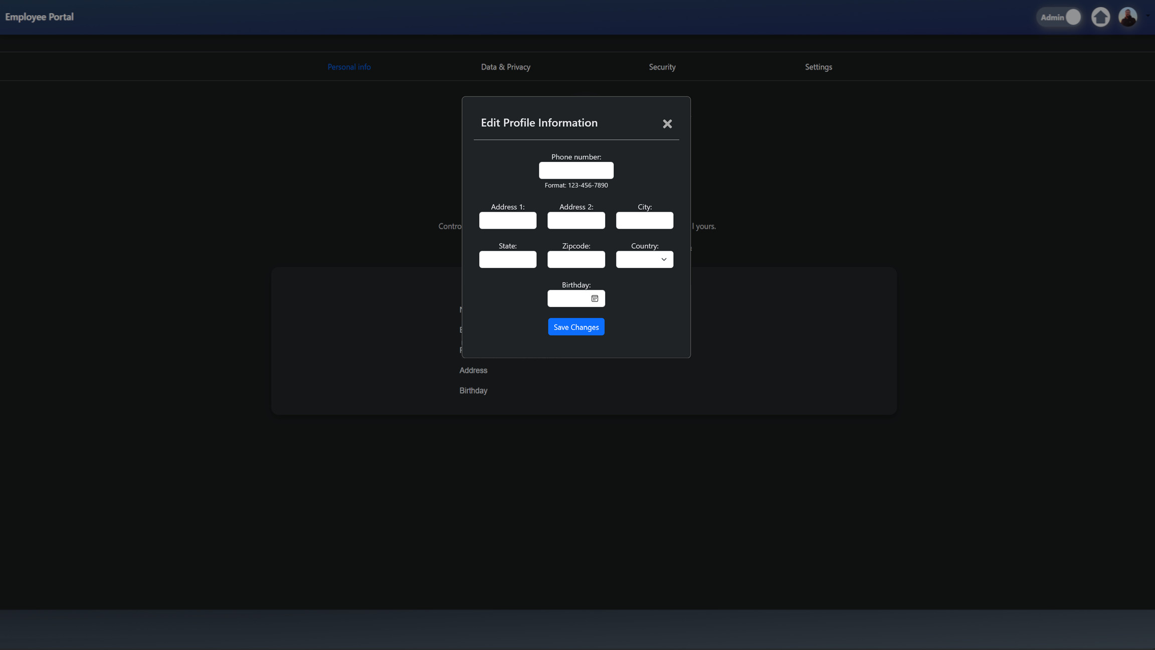The width and height of the screenshot is (1155, 650).
Task: Click the Zipcode input field
Action: pyautogui.click(x=576, y=259)
